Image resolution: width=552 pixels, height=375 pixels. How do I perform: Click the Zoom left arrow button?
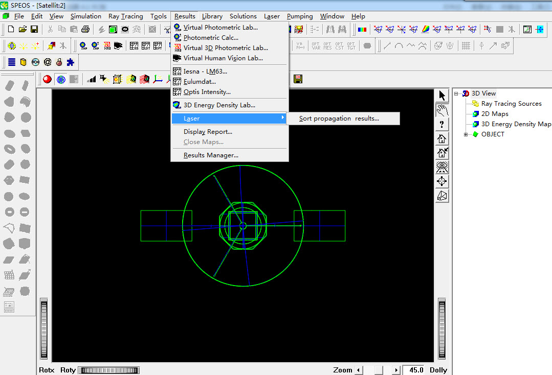point(359,370)
